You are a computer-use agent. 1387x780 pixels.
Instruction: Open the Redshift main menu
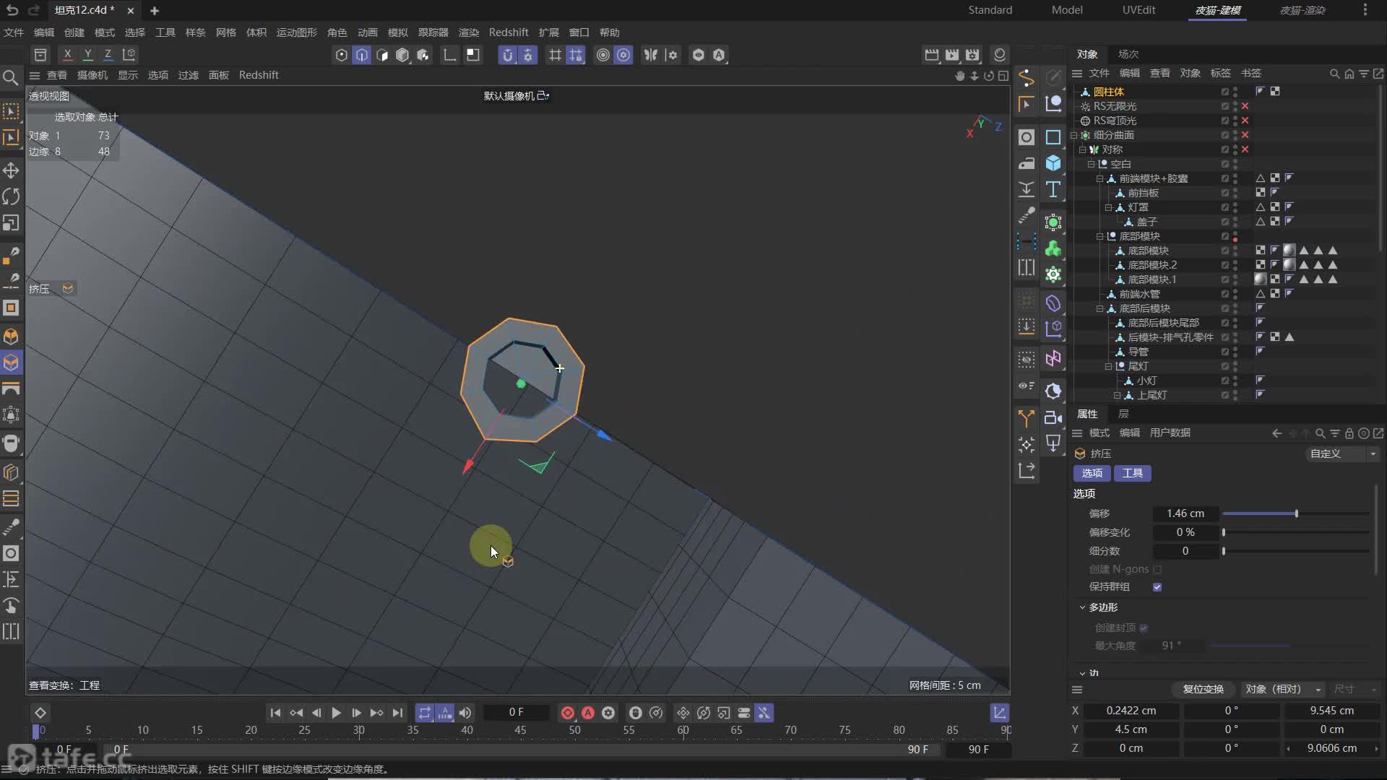(509, 32)
